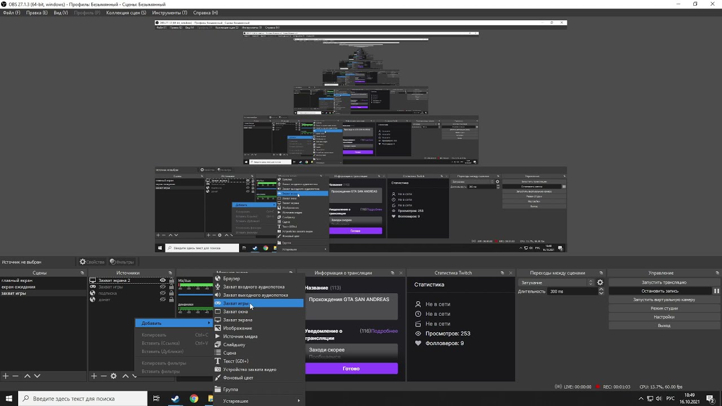
Task: Move scene down arrow in Сцены panel
Action: click(37, 376)
